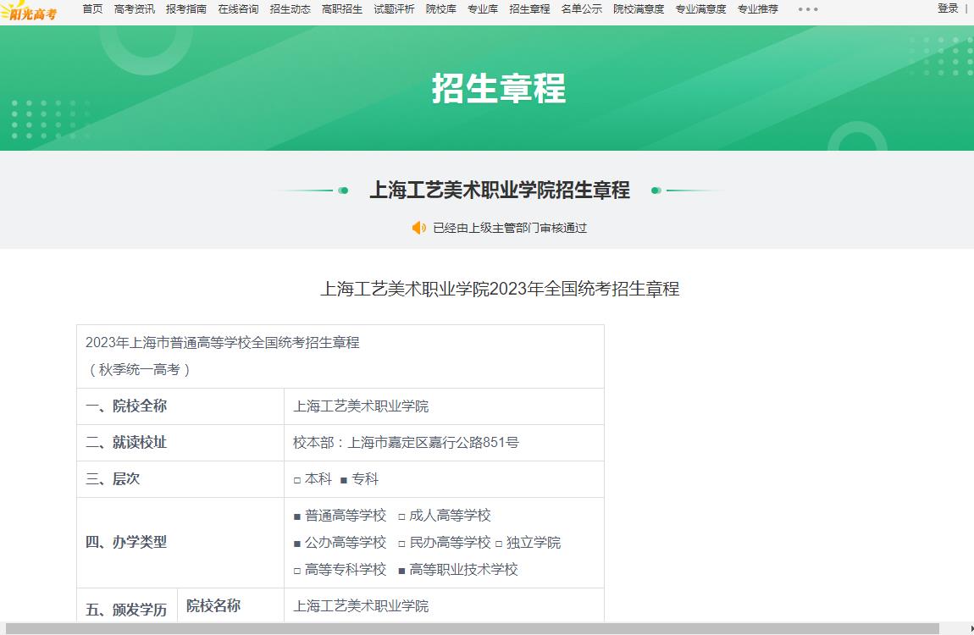Screen dimensions: 974x635
Task: Open the 专业库 navigation link
Action: (x=483, y=8)
